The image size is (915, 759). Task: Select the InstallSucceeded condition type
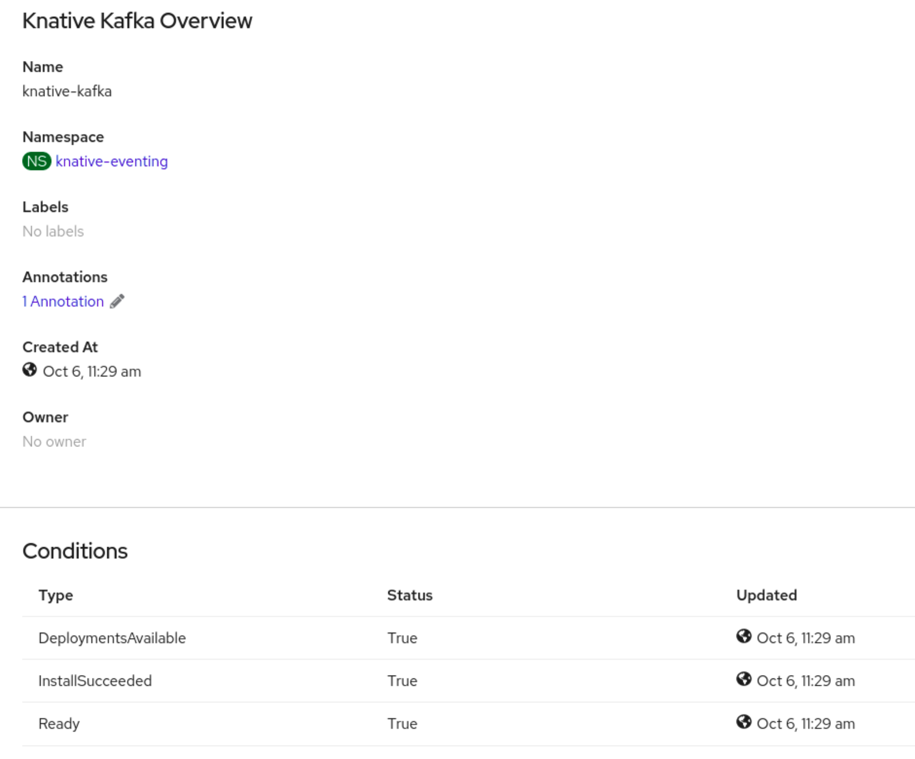95,681
